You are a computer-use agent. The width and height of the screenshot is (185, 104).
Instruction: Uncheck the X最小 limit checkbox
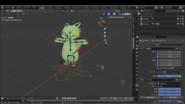point(158,52)
